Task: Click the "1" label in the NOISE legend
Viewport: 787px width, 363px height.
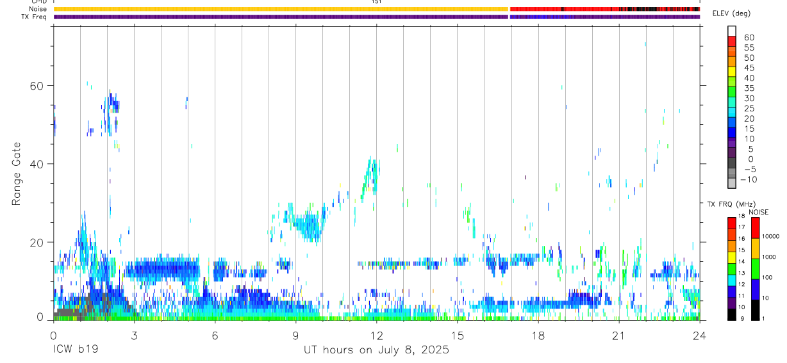Action: click(x=763, y=319)
